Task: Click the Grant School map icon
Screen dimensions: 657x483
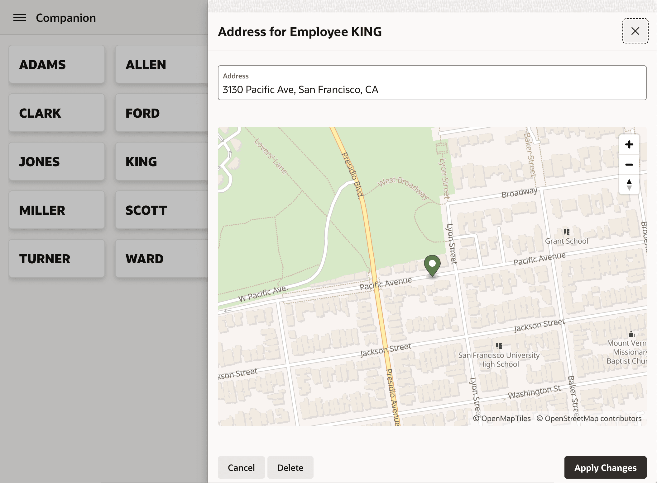Action: click(x=566, y=232)
